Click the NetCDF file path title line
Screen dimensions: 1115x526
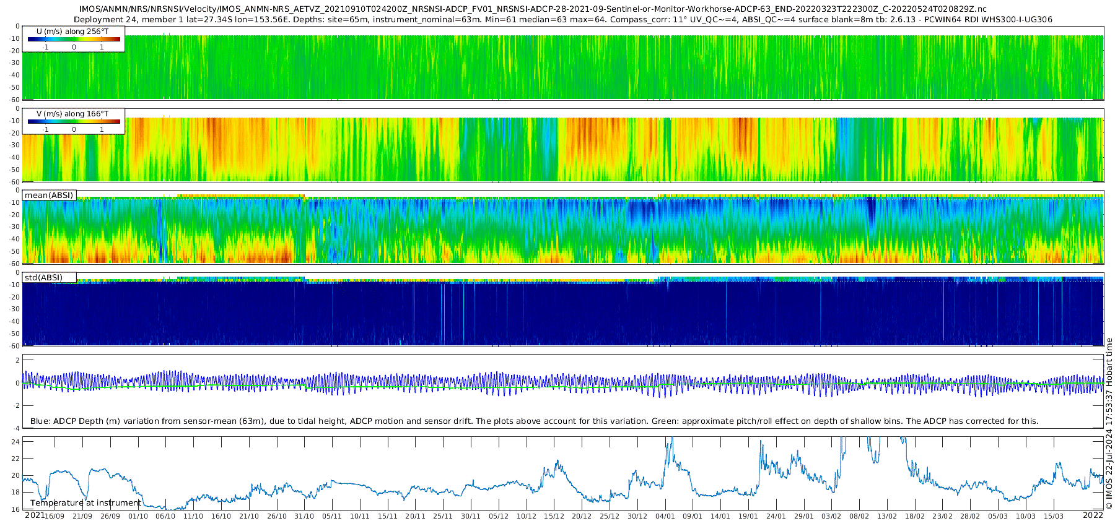(x=533, y=9)
